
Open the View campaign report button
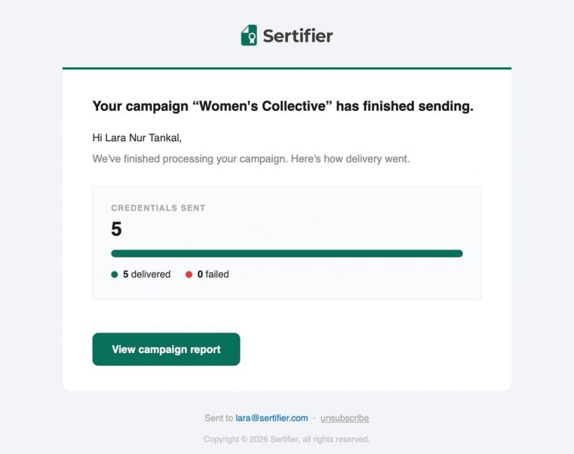[x=166, y=349]
